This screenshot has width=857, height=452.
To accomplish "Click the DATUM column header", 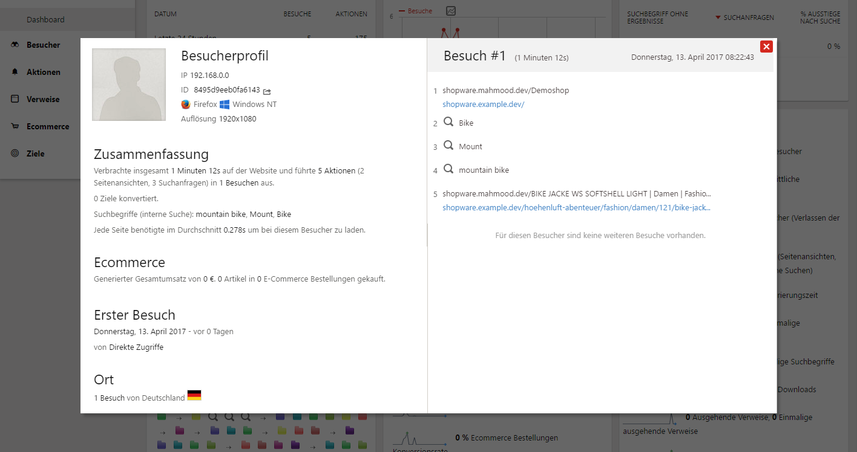I will (165, 14).
